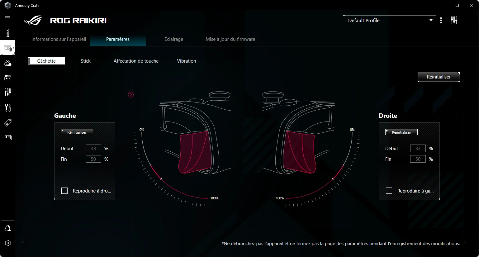Screen dimensions: 479x257
Task: Click the Armoury Crate title bar icon
Action: coord(8,5)
